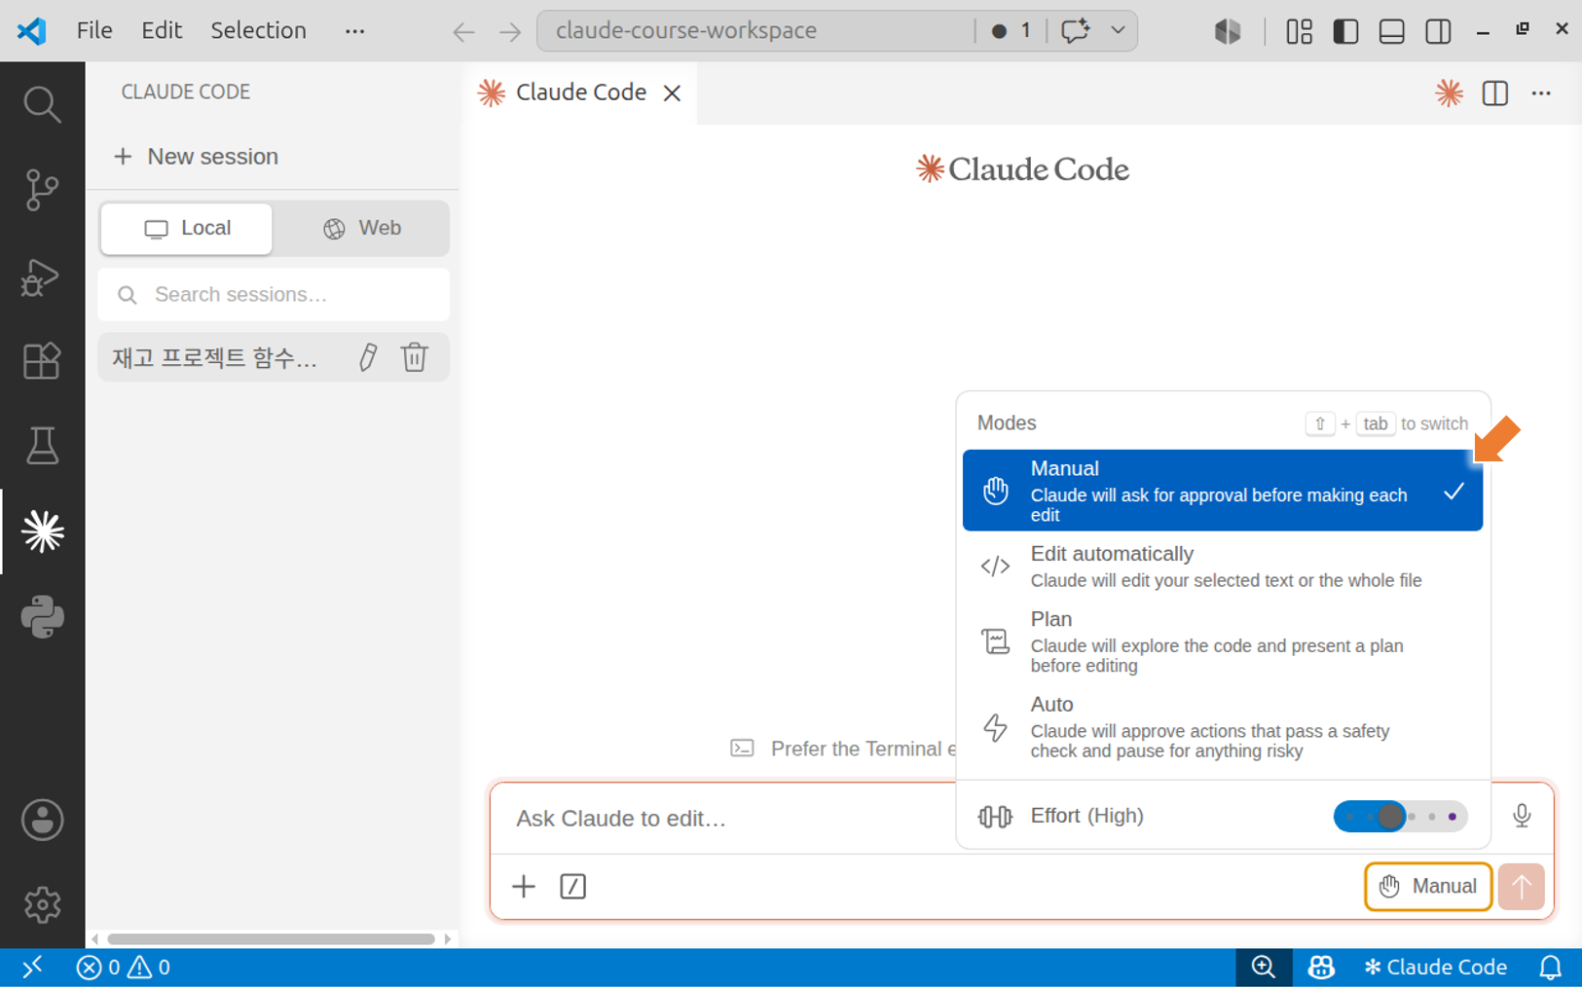Open the 재고 프로젝트 함수 session
The width and height of the screenshot is (1582, 988).
216,357
